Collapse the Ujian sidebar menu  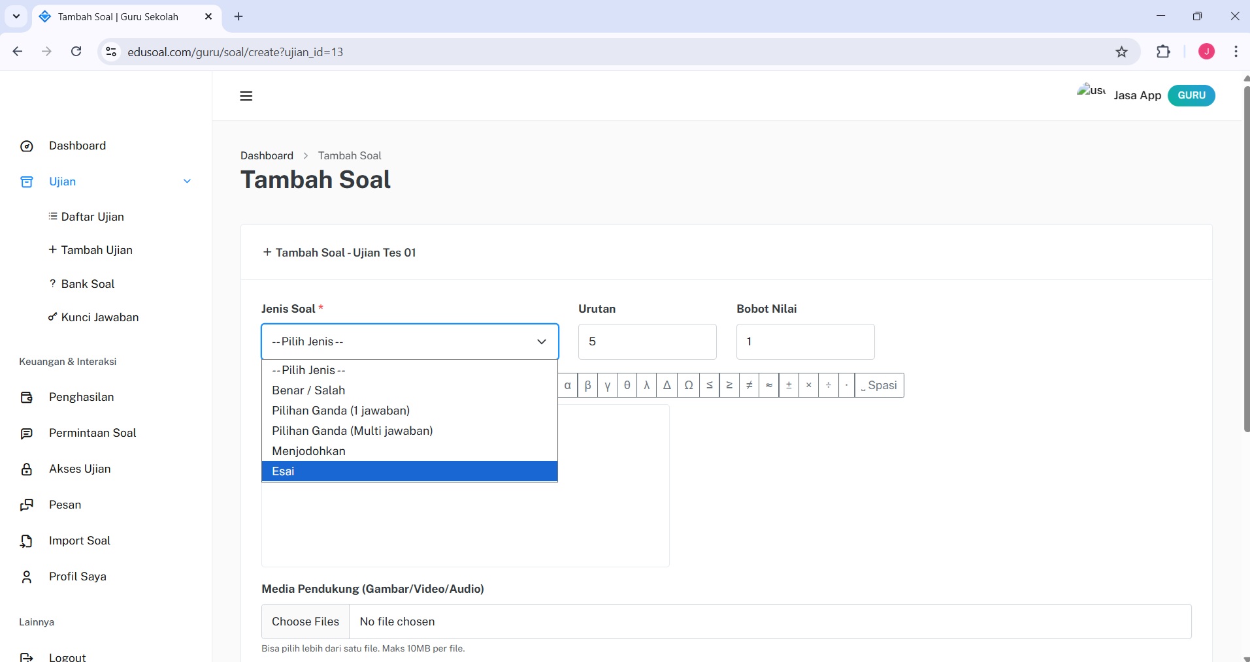(x=187, y=181)
